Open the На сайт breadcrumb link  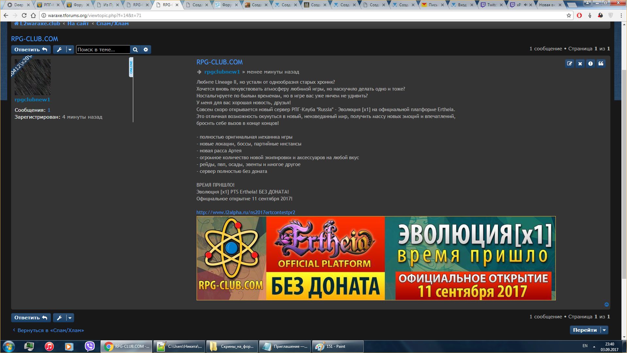pos(78,24)
